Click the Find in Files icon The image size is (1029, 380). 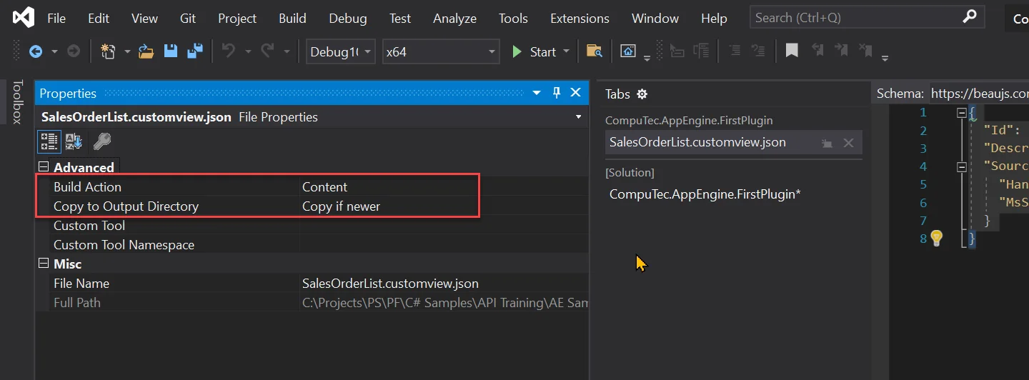point(594,51)
